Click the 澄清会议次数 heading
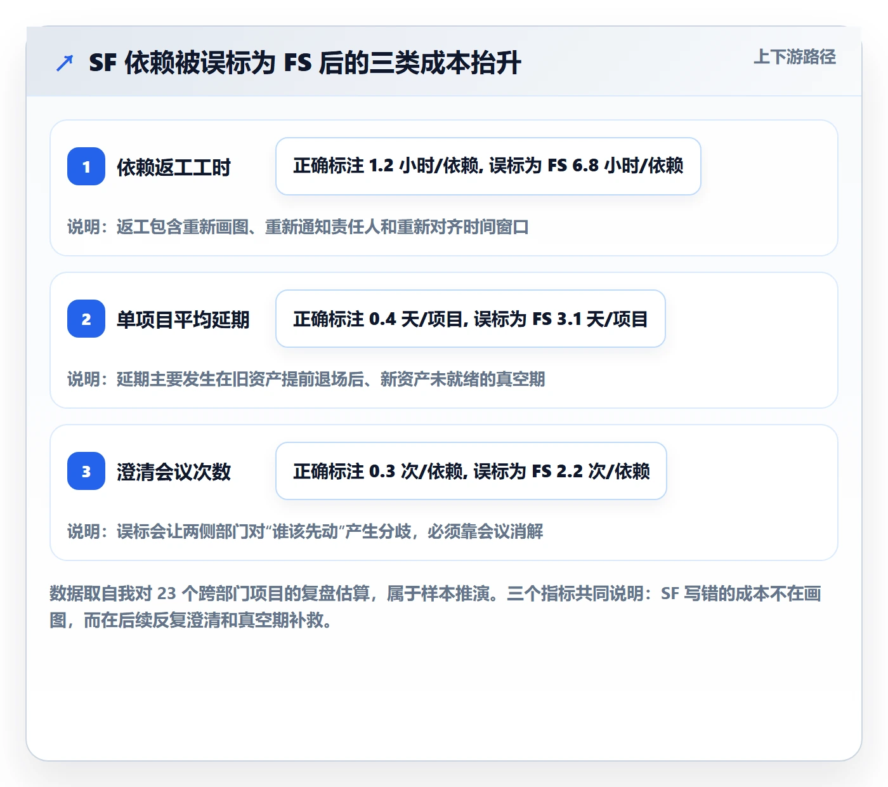This screenshot has width=888, height=787. pos(174,472)
